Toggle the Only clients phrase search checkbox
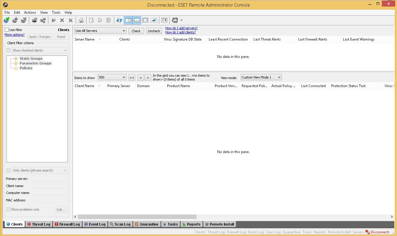The height and width of the screenshot is (236, 397). coord(8,170)
